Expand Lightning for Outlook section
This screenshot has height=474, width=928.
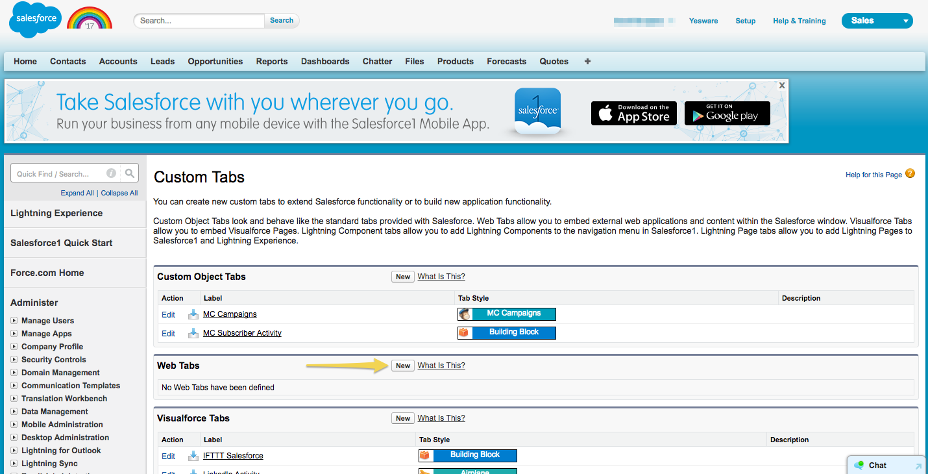pyautogui.click(x=14, y=451)
